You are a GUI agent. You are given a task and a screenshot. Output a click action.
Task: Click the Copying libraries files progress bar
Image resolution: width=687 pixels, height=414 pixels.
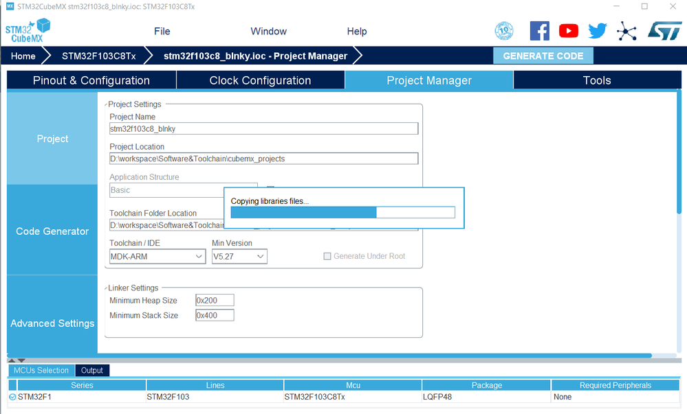[342, 212]
